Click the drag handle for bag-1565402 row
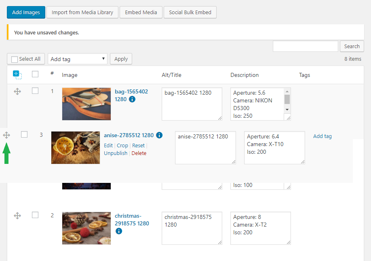The height and width of the screenshot is (261, 371). [x=17, y=91]
